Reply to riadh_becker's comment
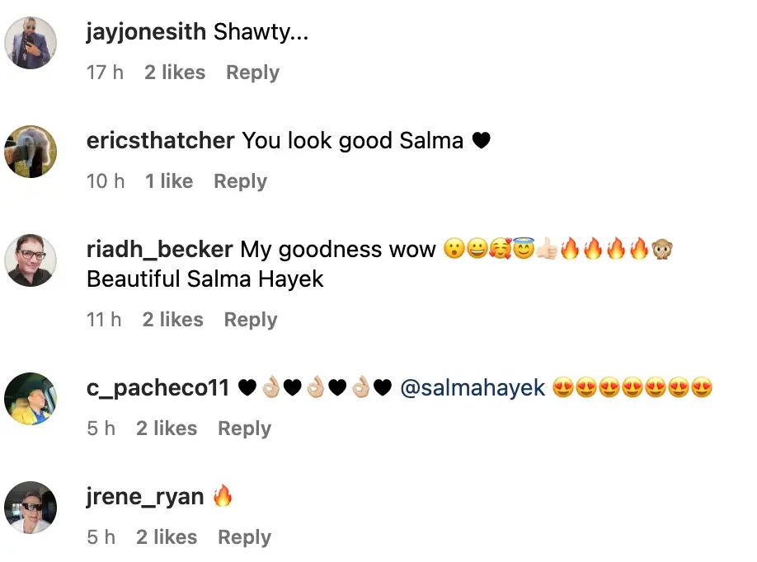Image resolution: width=757 pixels, height=562 pixels. coord(251,320)
